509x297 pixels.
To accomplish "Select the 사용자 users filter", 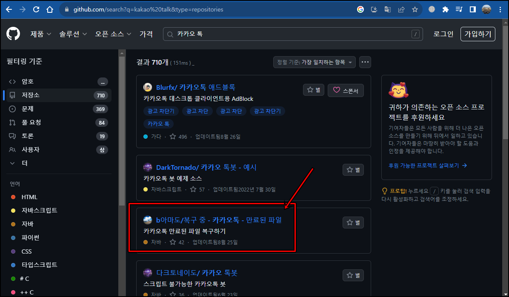I will click(x=58, y=150).
